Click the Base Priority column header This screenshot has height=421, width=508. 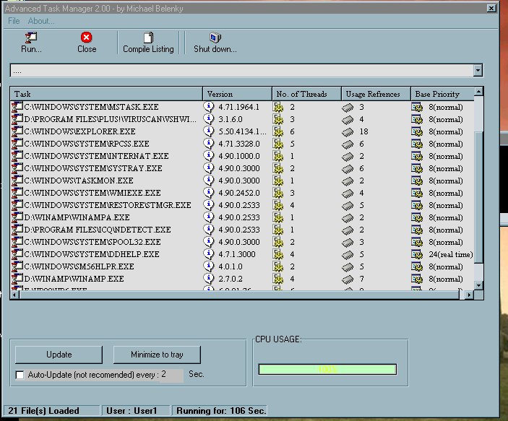click(x=442, y=94)
